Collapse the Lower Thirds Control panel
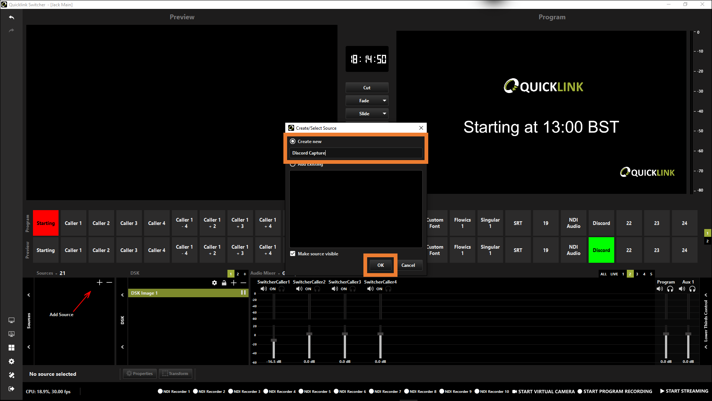Image resolution: width=712 pixels, height=401 pixels. (706, 295)
